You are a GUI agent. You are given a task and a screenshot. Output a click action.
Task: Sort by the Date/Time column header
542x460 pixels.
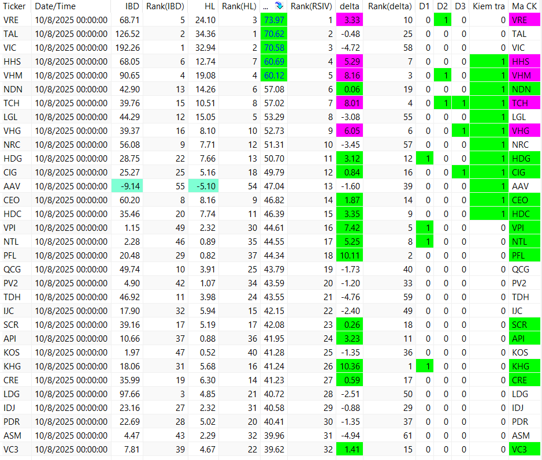(x=55, y=6)
